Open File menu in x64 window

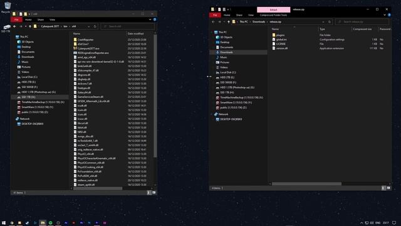click(x=16, y=19)
